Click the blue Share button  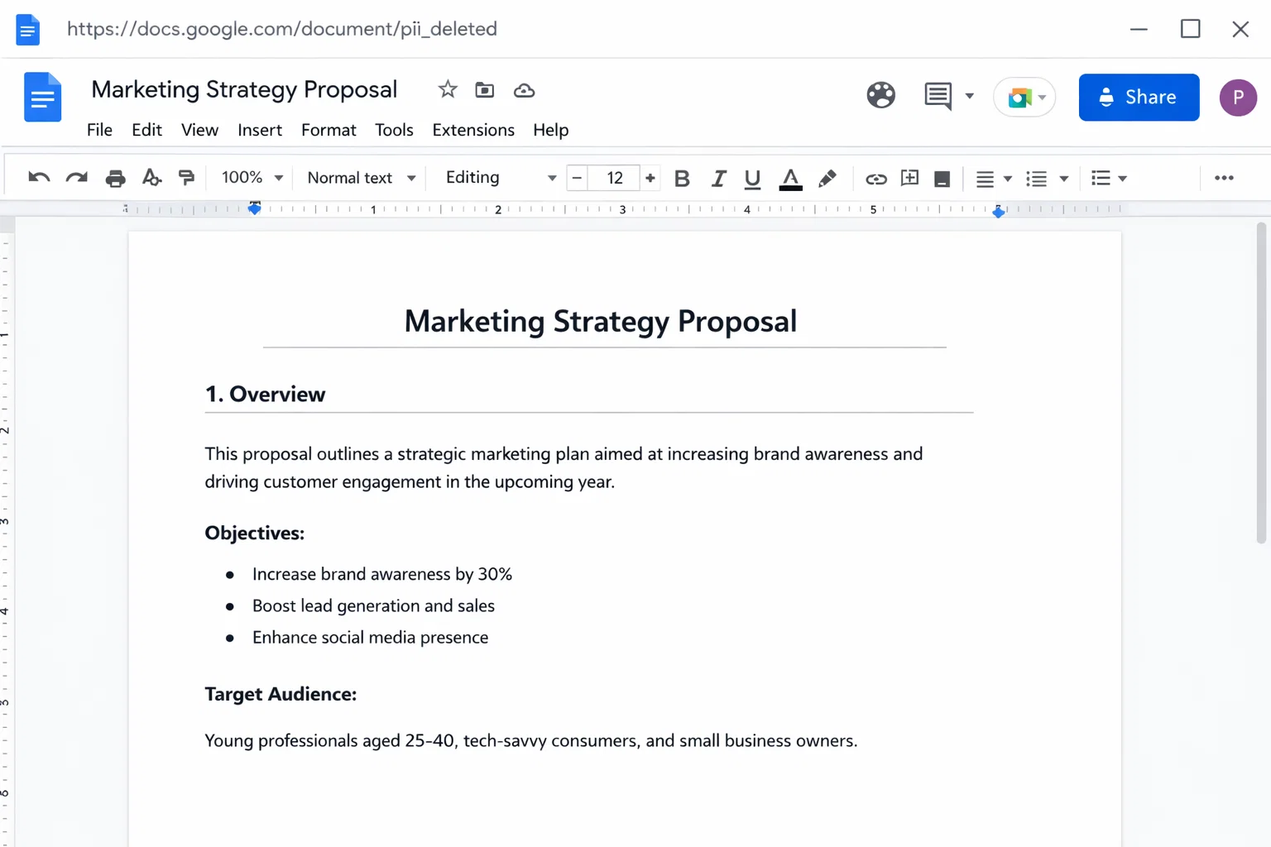(1139, 98)
